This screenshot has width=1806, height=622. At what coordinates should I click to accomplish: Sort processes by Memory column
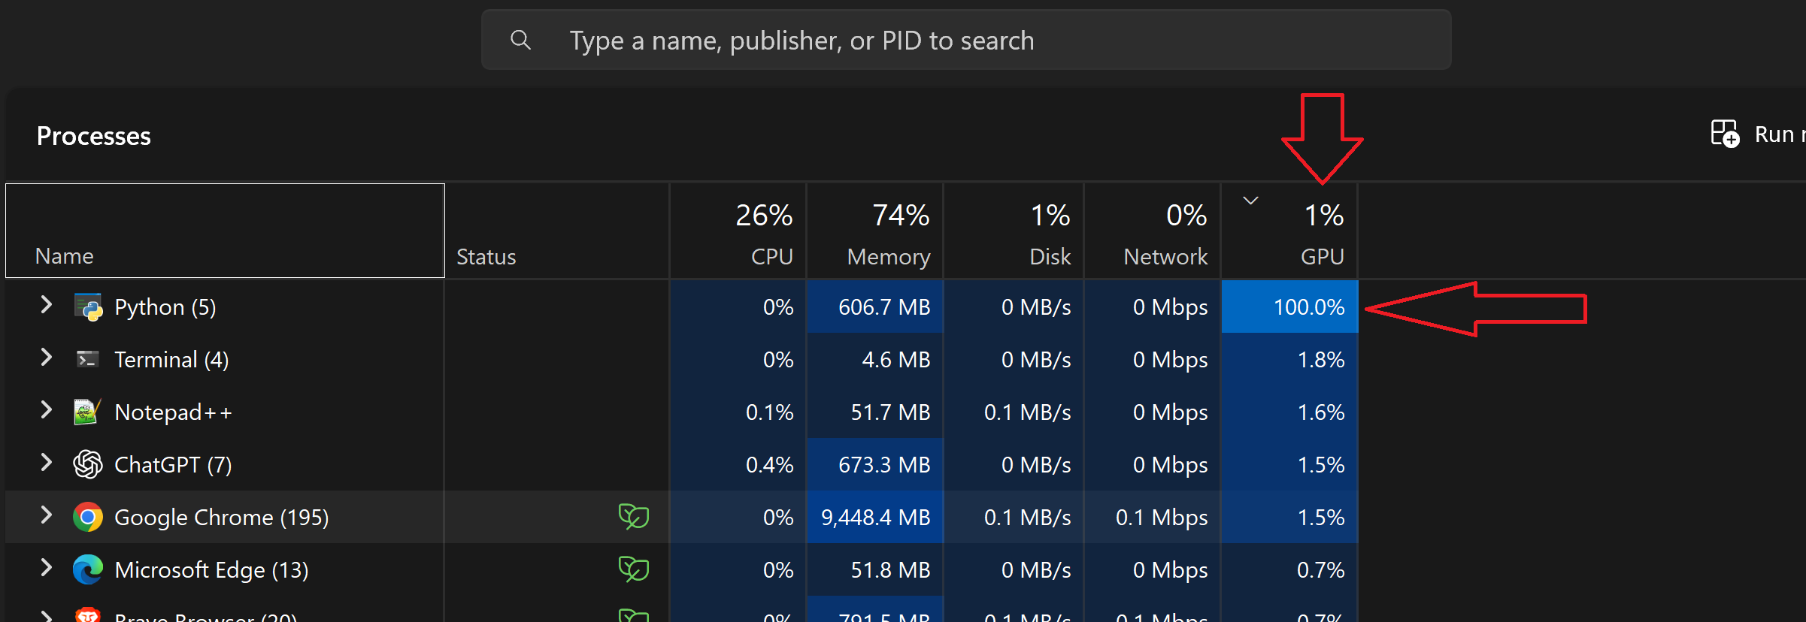click(x=874, y=231)
